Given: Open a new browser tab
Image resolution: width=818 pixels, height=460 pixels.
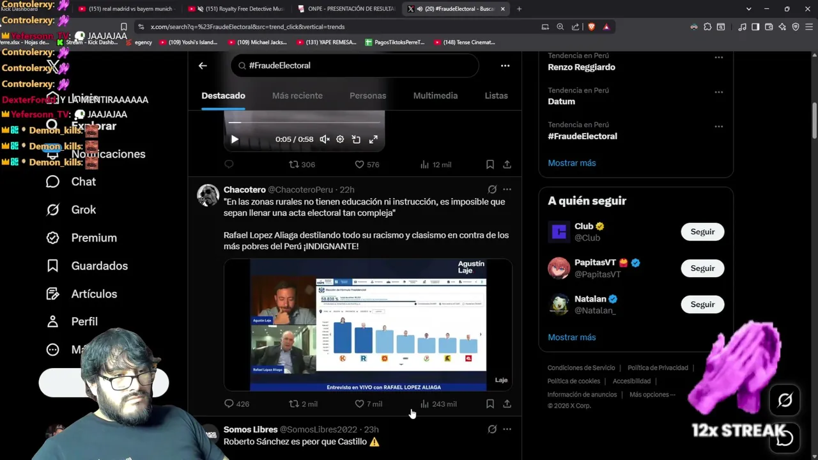Looking at the screenshot, I should 519,9.
